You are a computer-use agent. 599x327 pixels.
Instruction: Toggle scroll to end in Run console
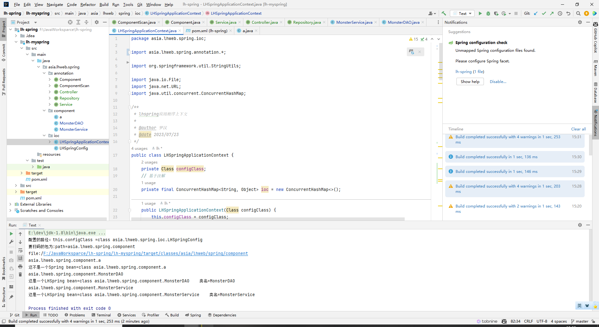[x=20, y=258]
